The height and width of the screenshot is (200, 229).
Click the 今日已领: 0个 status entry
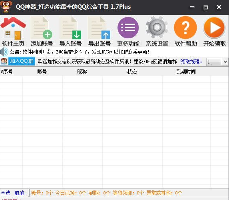pos(71,193)
